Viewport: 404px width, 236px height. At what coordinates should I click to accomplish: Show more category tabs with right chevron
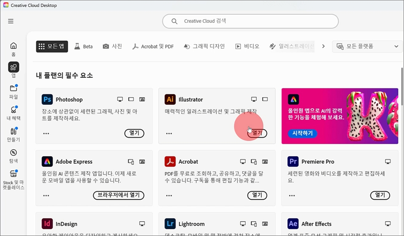tap(323, 46)
